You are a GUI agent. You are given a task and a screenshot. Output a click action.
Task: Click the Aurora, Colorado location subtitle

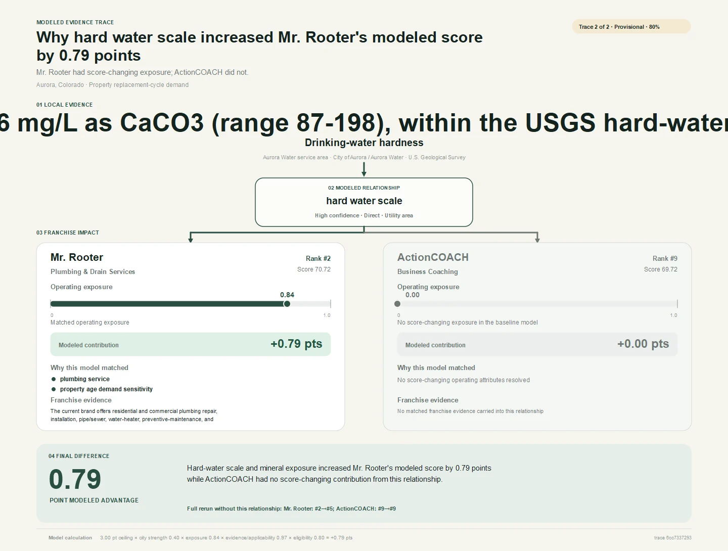pyautogui.click(x=112, y=85)
